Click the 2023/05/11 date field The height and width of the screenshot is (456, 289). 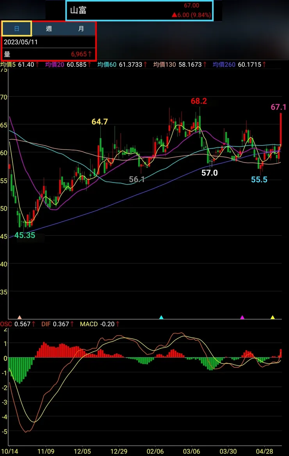[48, 42]
